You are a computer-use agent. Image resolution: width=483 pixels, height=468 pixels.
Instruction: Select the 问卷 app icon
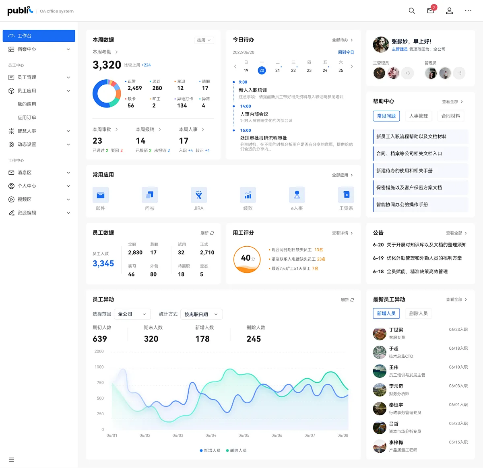pyautogui.click(x=149, y=195)
